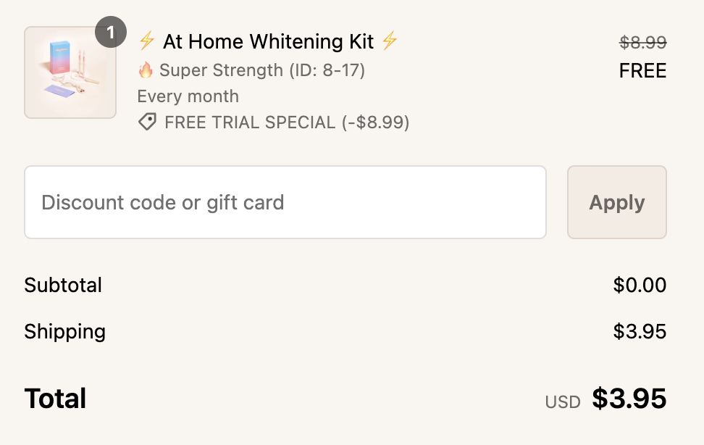Click the Subtotal label

63,285
